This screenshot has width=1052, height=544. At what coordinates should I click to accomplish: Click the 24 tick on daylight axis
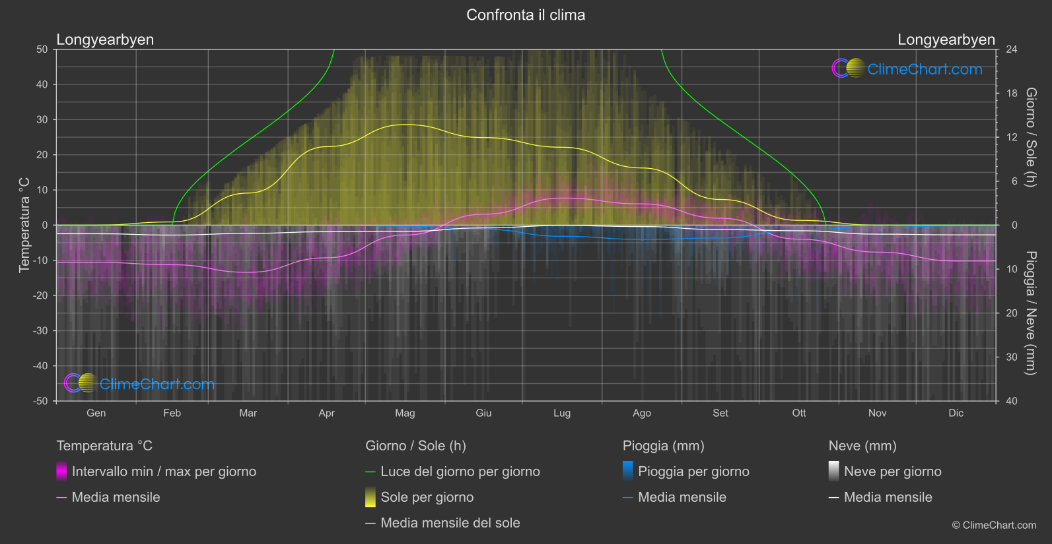1012,49
